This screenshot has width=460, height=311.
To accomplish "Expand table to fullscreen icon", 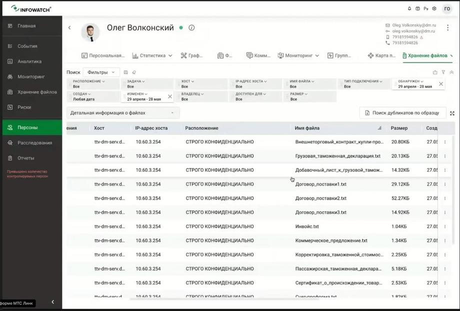I will [452, 113].
